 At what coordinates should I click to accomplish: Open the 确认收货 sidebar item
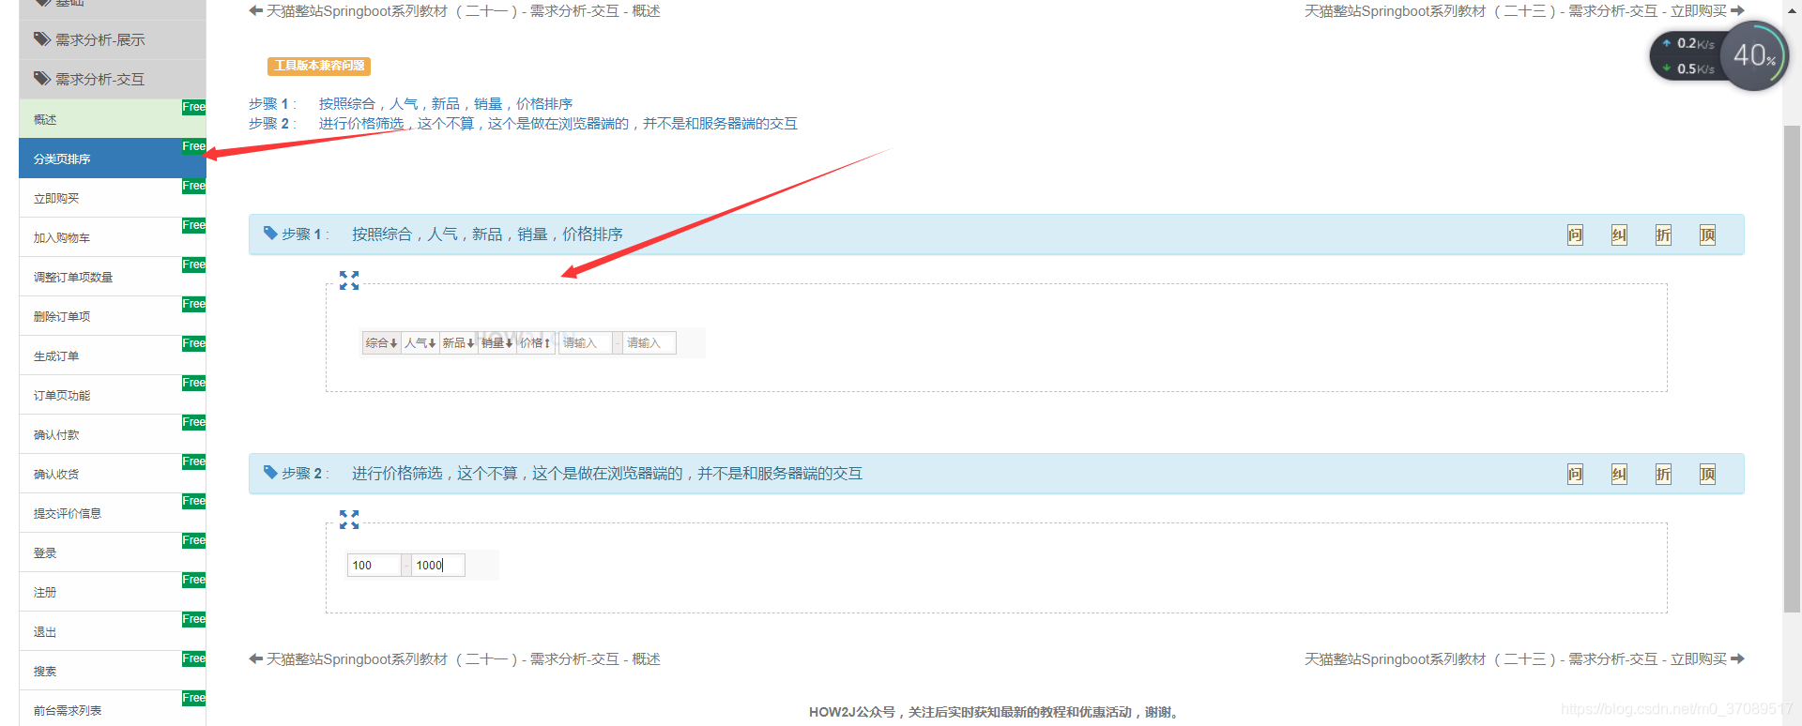tap(113, 474)
